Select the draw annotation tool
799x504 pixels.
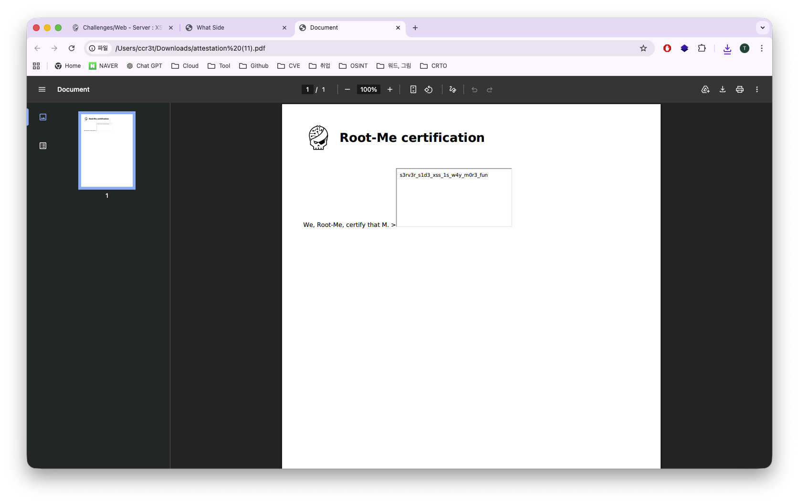pos(453,89)
